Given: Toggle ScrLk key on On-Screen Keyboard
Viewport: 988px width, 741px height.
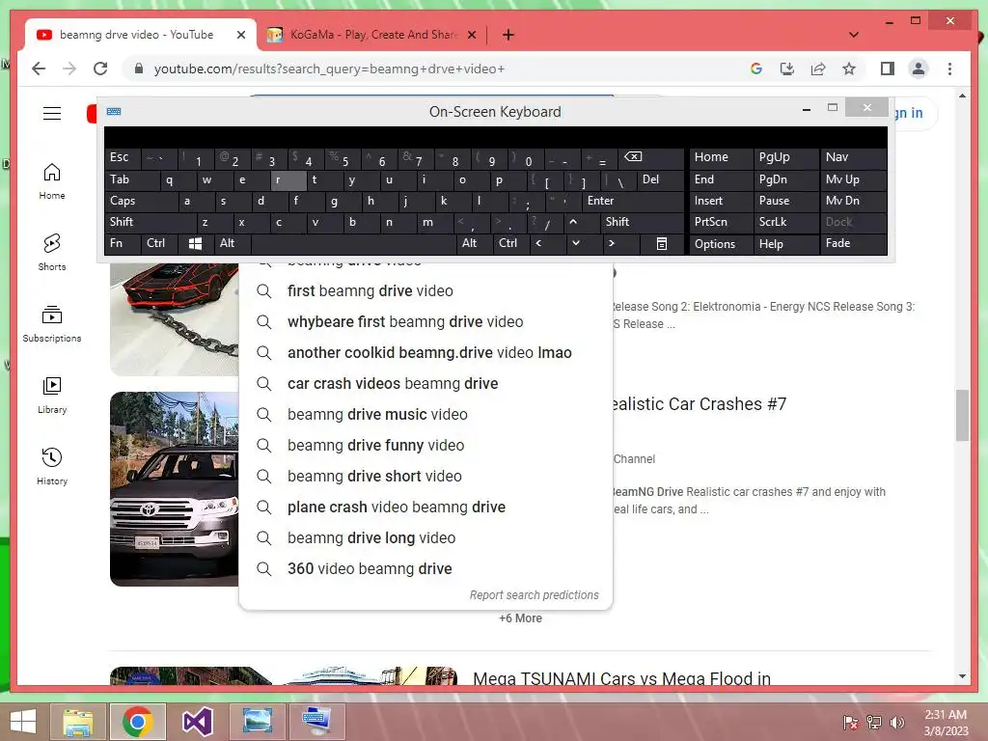Looking at the screenshot, I should coord(785,222).
